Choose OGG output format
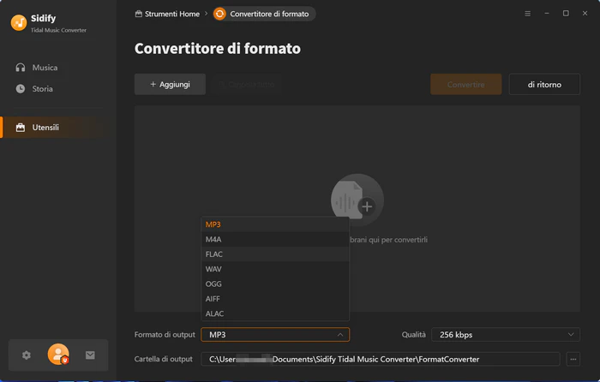Image resolution: width=600 pixels, height=382 pixels. 275,284
